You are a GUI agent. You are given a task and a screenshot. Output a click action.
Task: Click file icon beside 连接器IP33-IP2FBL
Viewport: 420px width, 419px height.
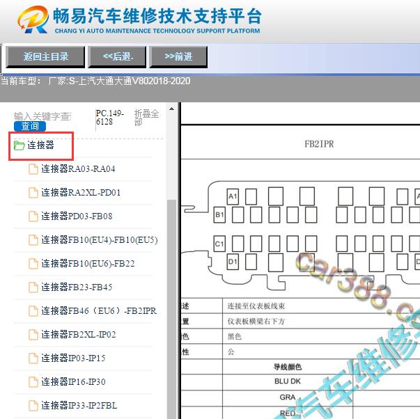pos(33,406)
